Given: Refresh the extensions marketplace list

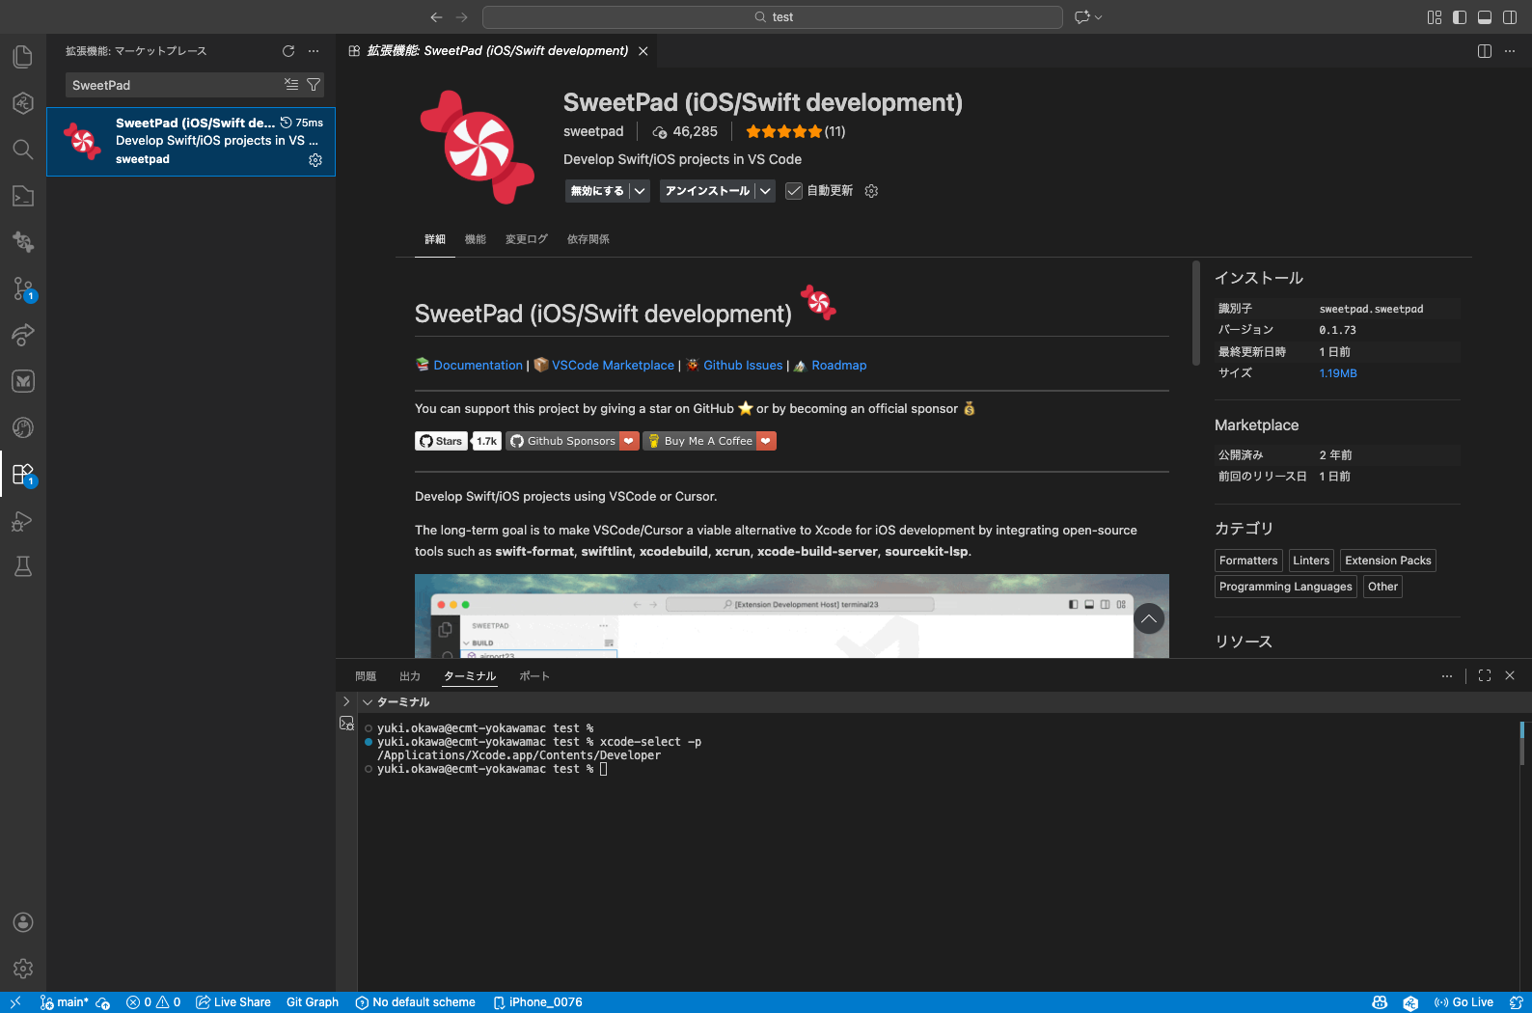Looking at the screenshot, I should [287, 51].
